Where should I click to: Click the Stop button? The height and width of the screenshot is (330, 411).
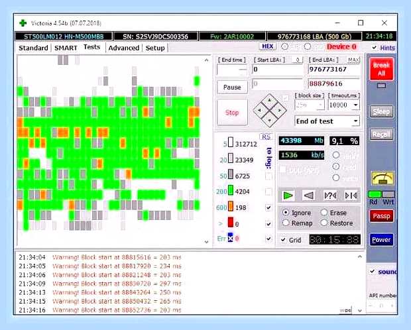pos(232,113)
